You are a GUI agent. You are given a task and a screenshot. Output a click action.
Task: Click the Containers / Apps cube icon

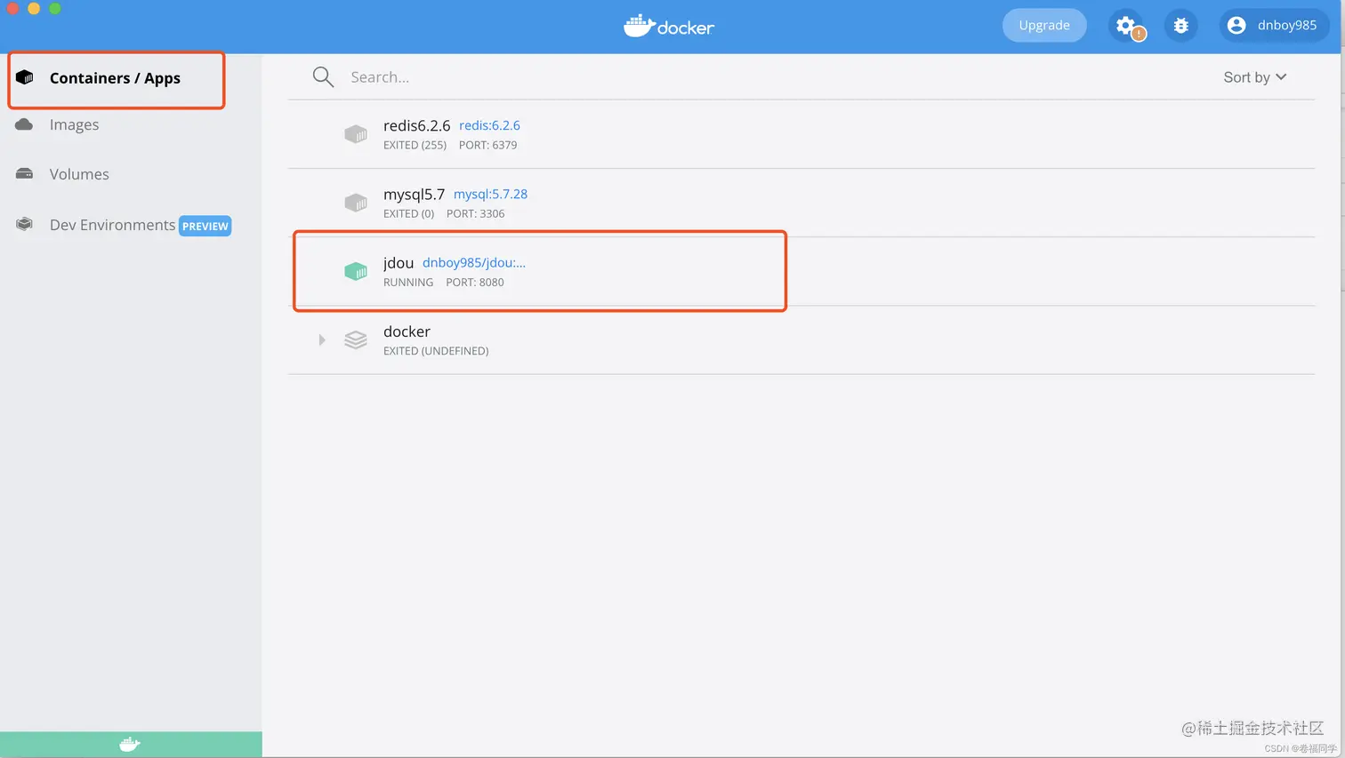[x=25, y=77]
